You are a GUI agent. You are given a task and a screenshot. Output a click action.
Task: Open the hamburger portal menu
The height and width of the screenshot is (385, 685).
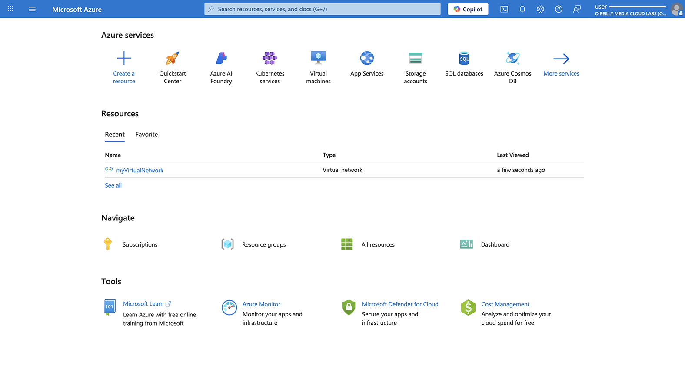32,9
